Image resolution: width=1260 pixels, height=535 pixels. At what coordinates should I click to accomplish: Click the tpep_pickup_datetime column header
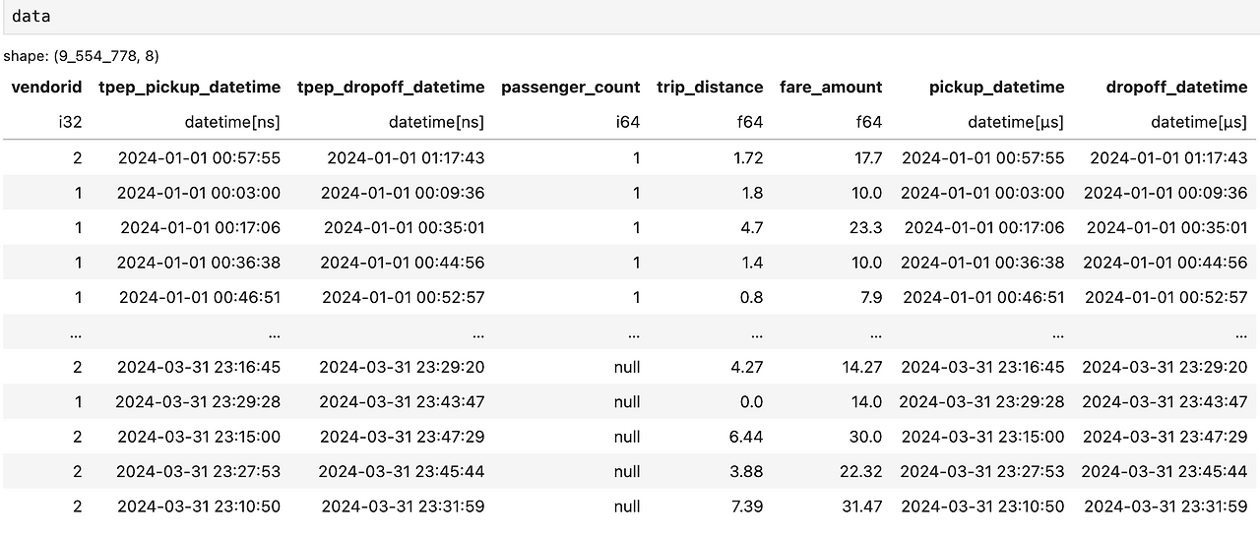(189, 88)
